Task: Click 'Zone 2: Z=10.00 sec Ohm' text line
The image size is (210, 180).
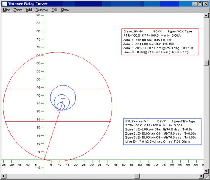Action: pos(161,133)
